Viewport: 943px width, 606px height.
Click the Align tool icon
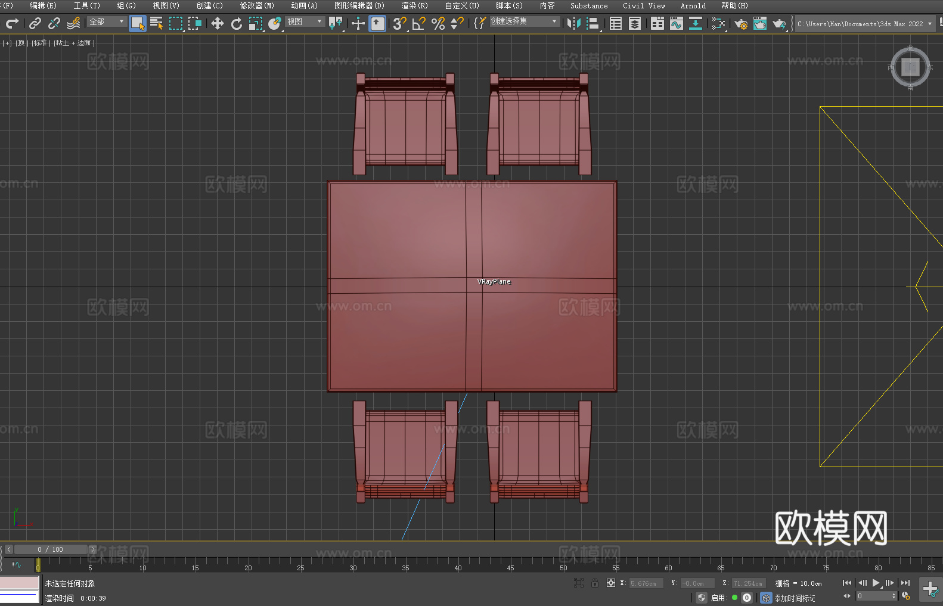click(x=593, y=23)
